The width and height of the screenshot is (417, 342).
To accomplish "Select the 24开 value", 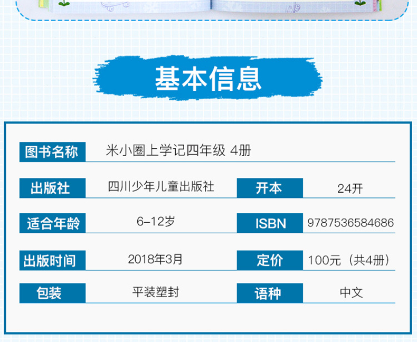I will pos(350,188).
